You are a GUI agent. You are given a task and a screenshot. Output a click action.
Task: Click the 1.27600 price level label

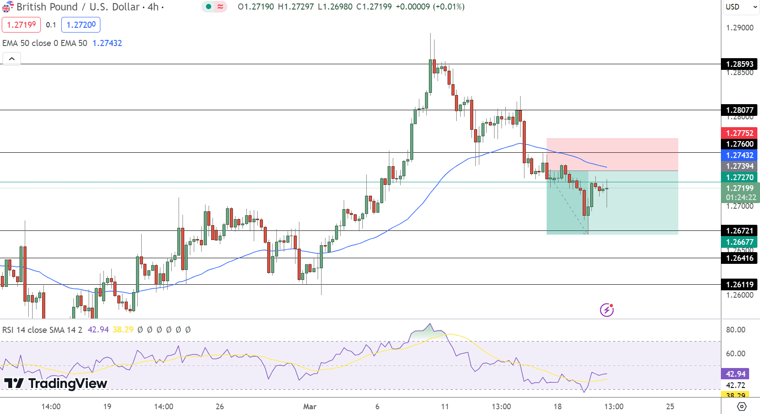click(x=740, y=144)
